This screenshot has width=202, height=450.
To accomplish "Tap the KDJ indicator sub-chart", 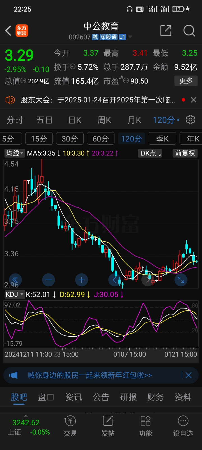I will click(101, 323).
